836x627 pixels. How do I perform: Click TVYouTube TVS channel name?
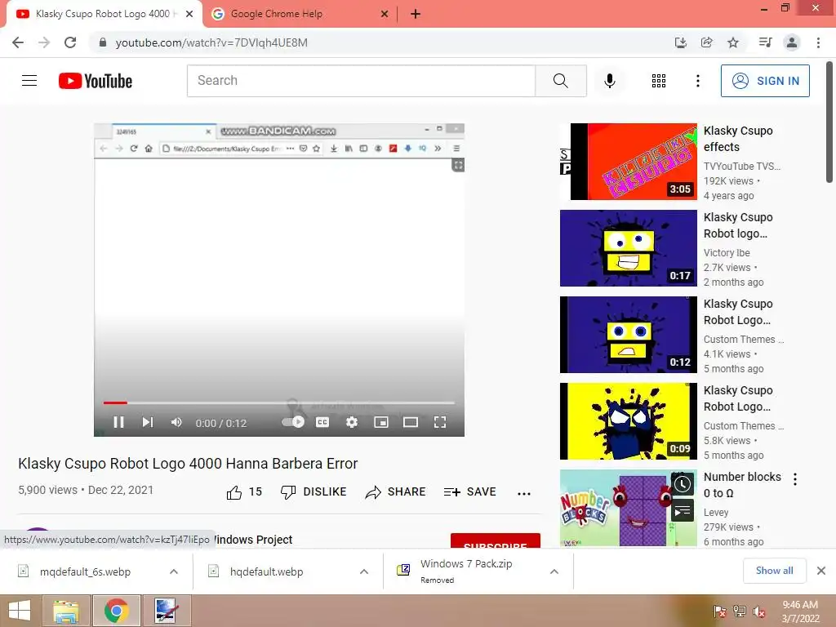coord(741,167)
